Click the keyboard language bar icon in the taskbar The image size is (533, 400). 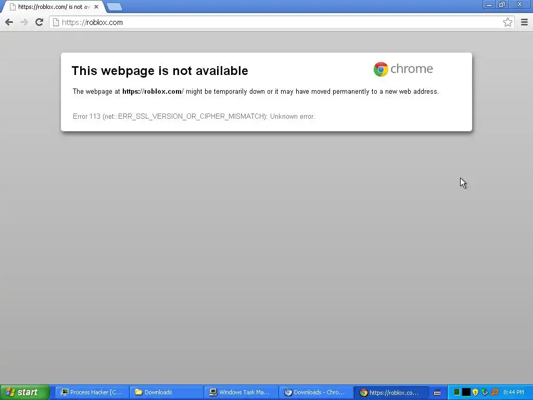(437, 393)
